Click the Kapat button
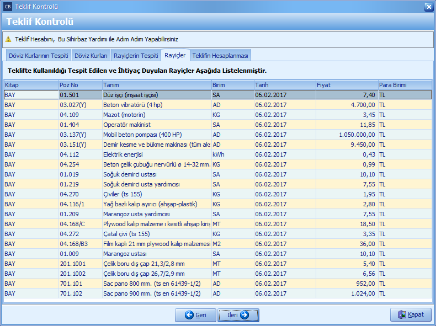436x326 pixels. [x=411, y=315]
